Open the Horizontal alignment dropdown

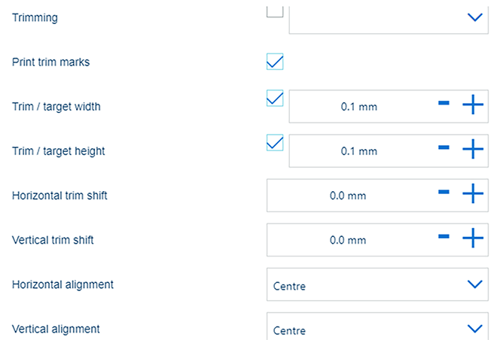click(x=474, y=284)
